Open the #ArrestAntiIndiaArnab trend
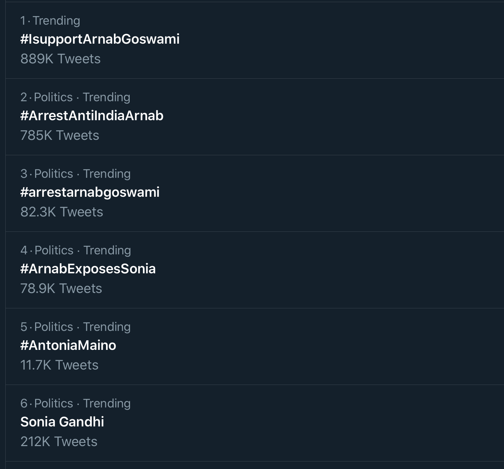This screenshot has width=504, height=469. point(92,116)
